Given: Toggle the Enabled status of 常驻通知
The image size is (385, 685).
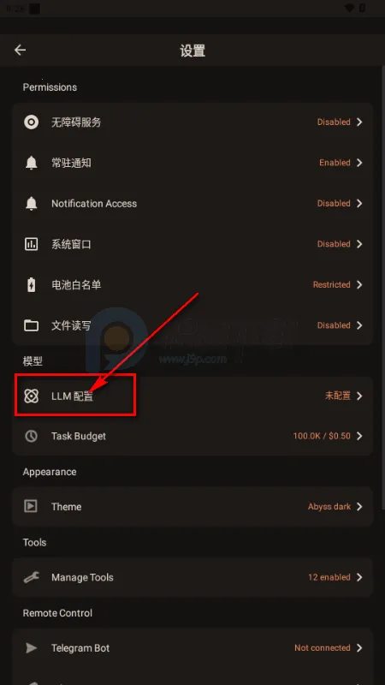Looking at the screenshot, I should (335, 163).
